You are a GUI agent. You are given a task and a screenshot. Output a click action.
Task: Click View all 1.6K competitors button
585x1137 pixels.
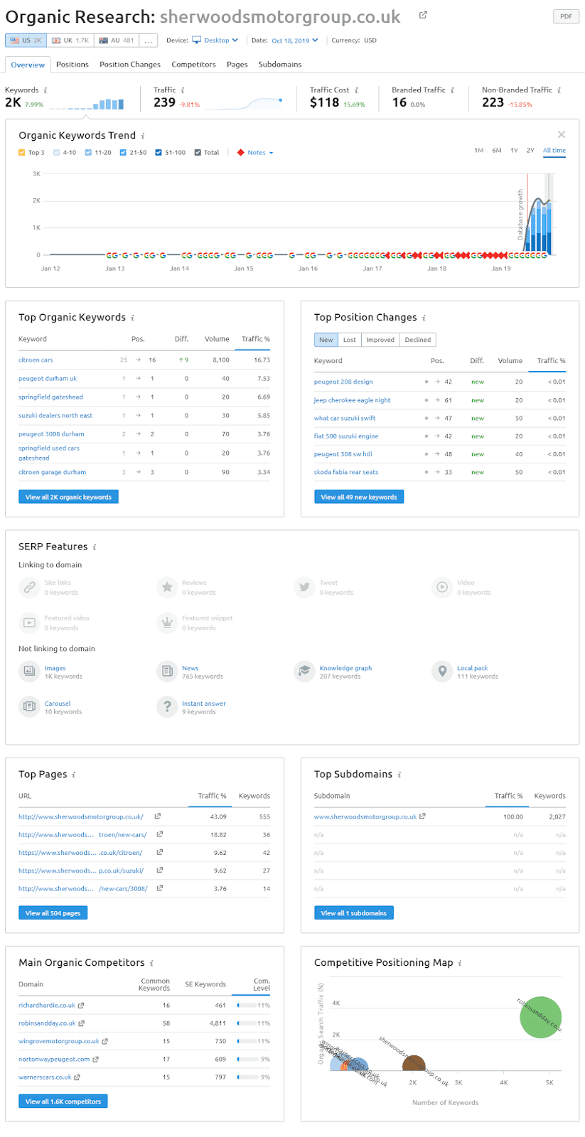tap(63, 1101)
